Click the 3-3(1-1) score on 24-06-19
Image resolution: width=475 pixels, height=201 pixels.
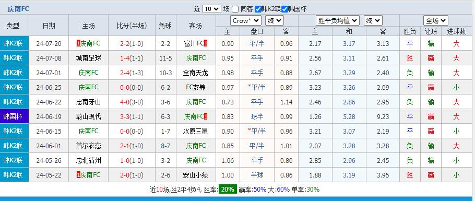pos(132,116)
